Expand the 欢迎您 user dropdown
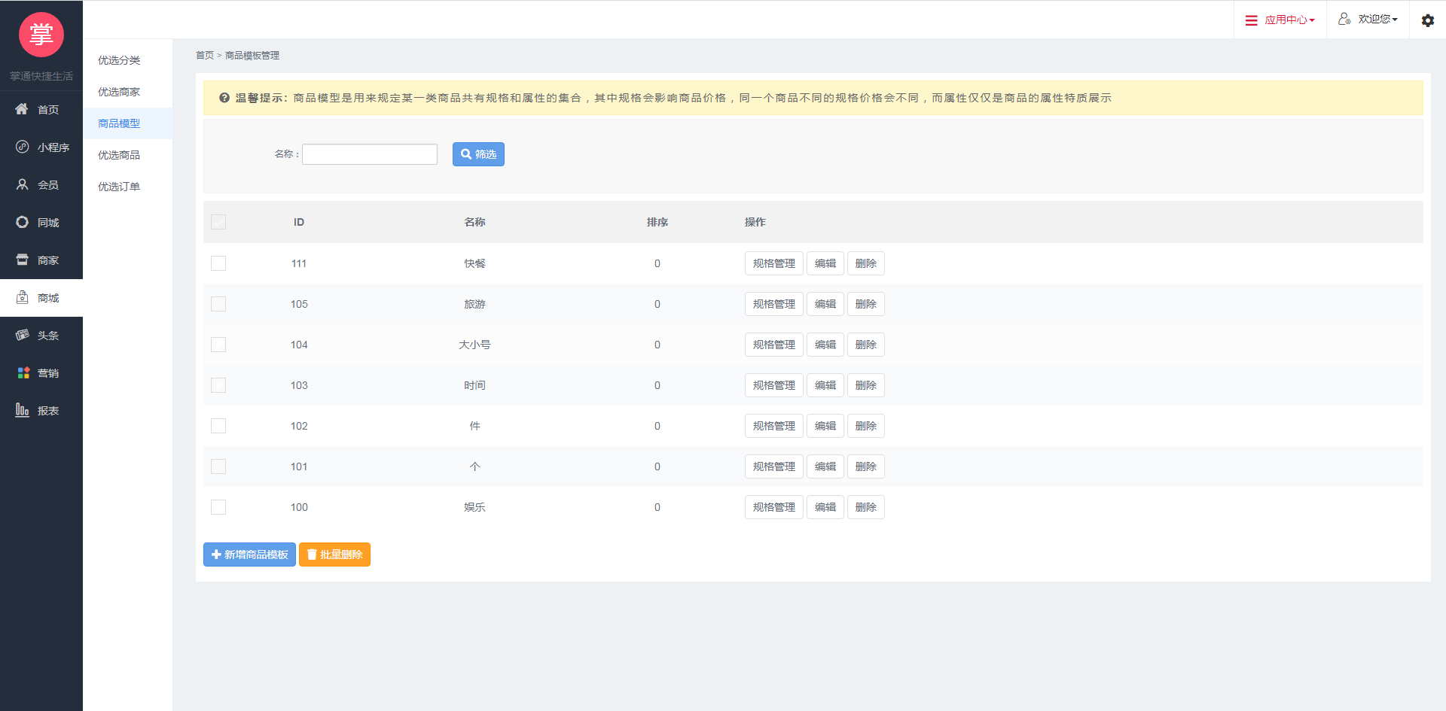The height and width of the screenshot is (711, 1446). point(1368,20)
